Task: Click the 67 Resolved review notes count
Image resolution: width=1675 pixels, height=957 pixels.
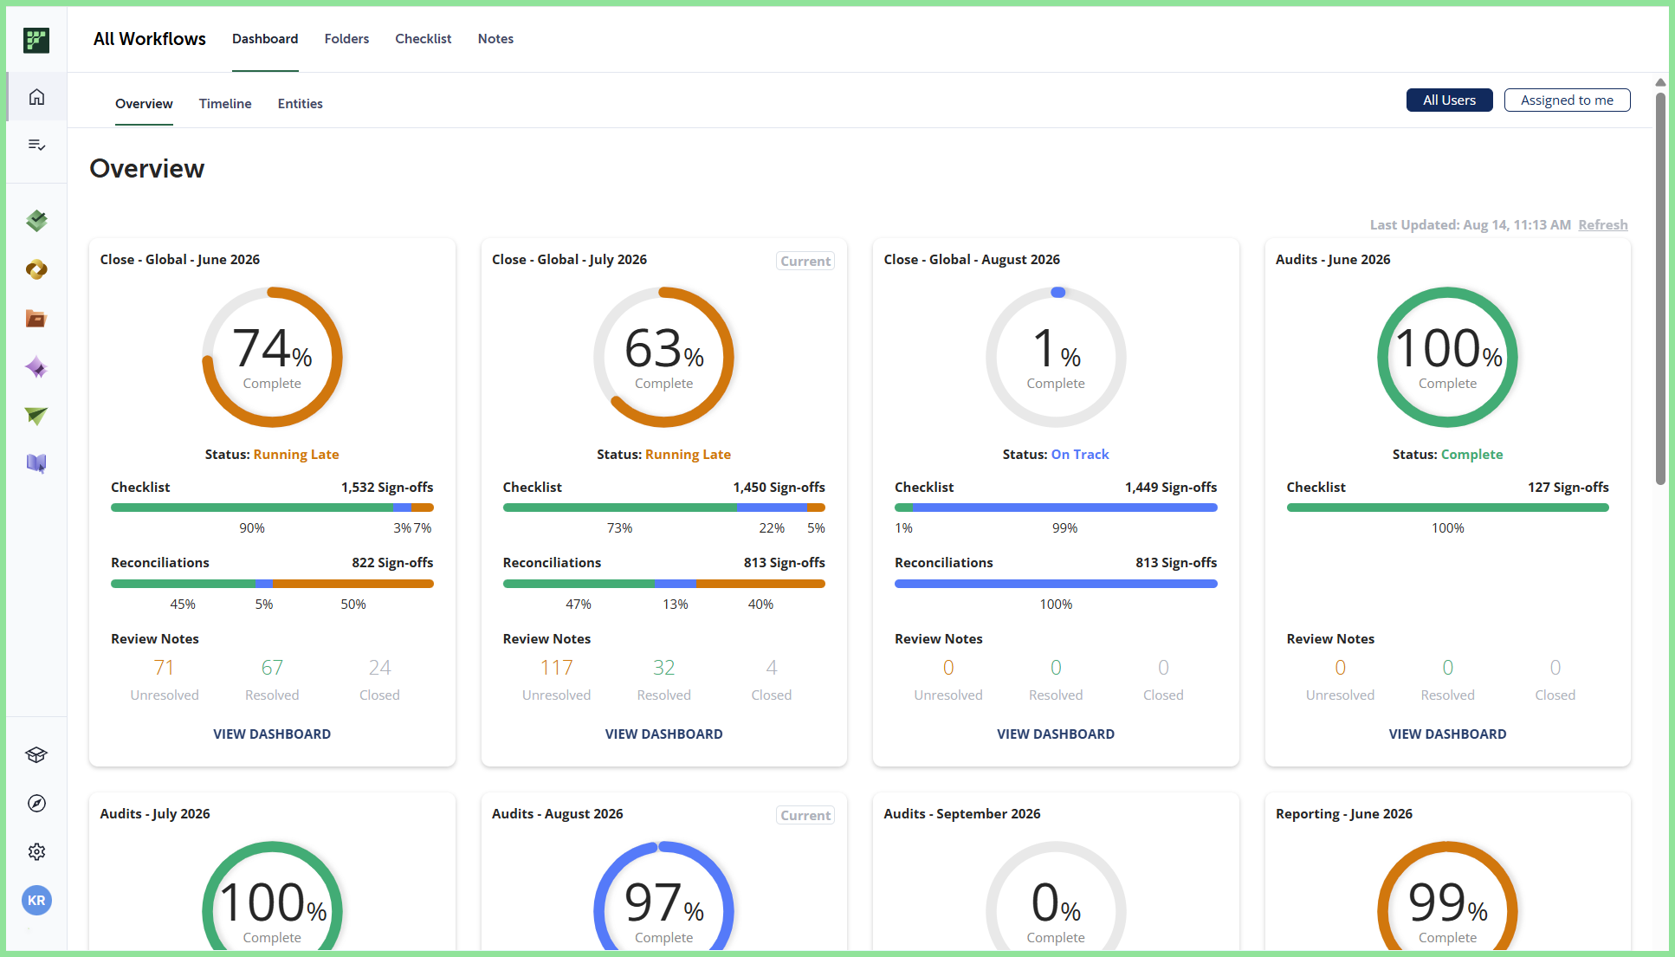Action: (x=272, y=668)
